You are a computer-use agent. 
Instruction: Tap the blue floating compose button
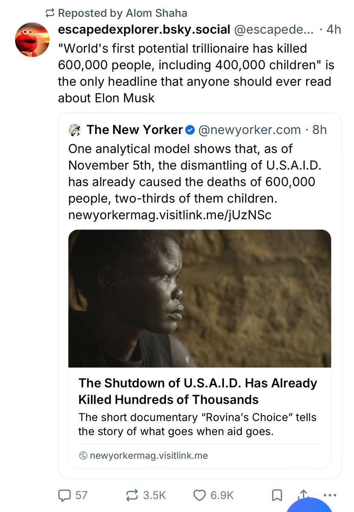tap(309, 506)
